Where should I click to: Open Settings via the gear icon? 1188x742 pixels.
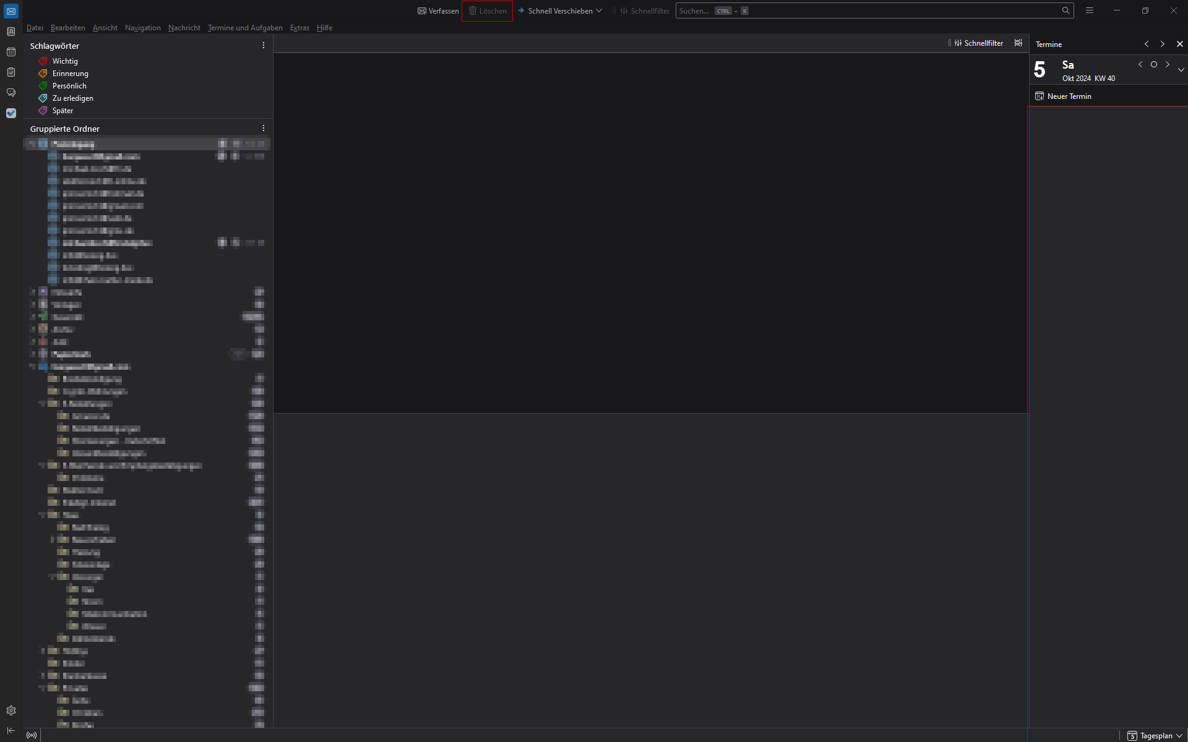click(x=11, y=710)
